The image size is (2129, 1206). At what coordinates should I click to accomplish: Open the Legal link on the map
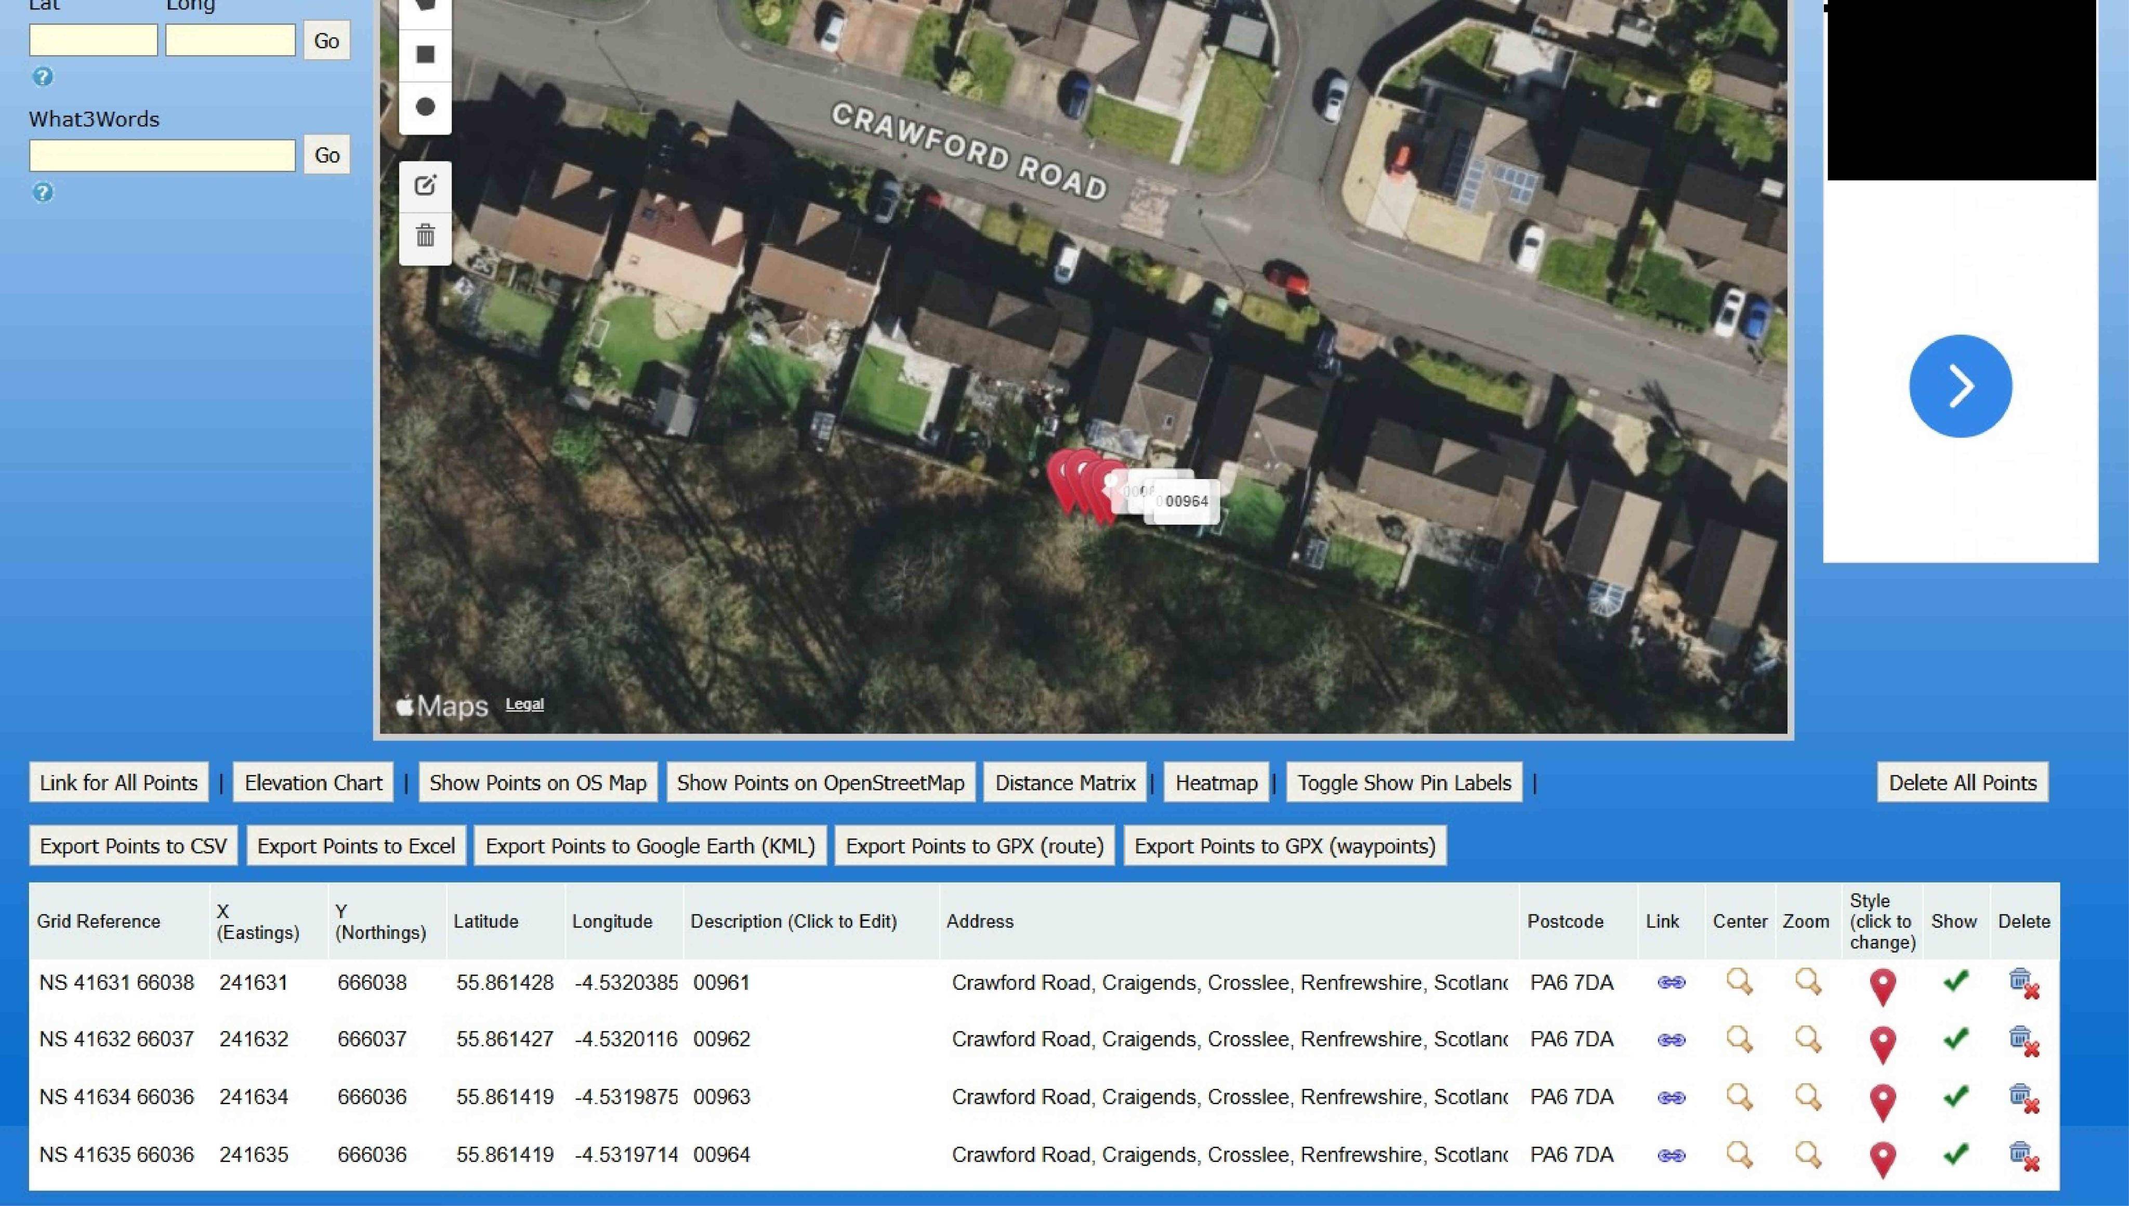(524, 704)
